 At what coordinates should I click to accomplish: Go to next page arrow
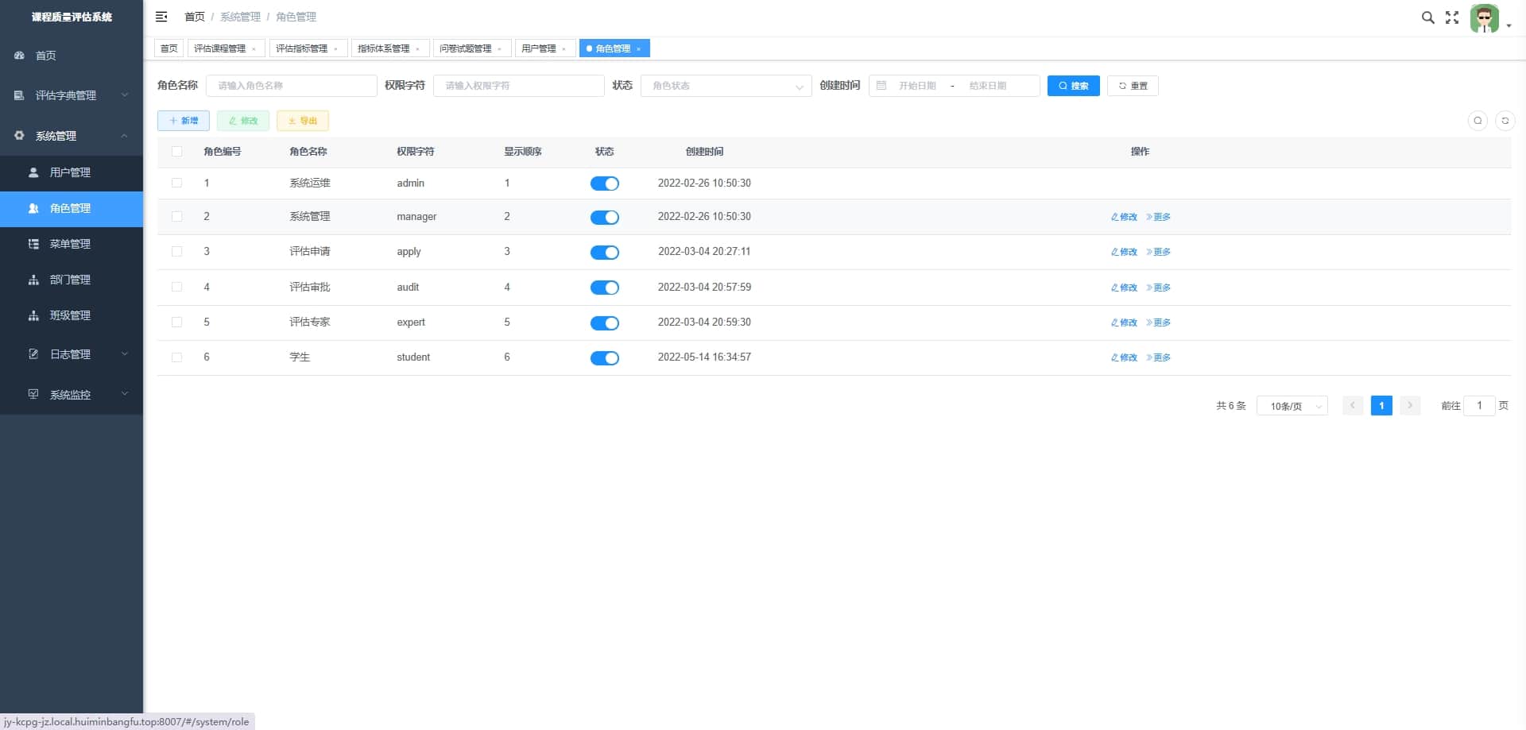click(x=1410, y=406)
